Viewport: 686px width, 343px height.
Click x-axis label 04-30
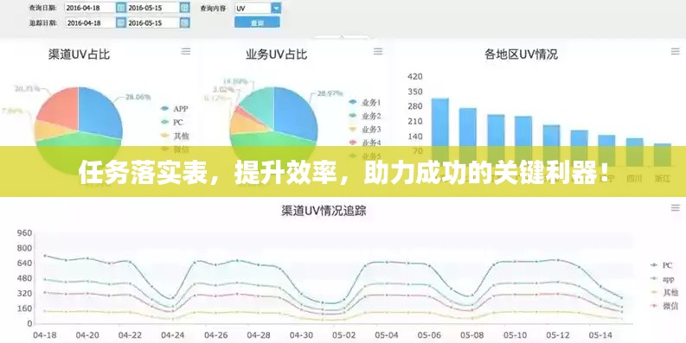tap(301, 335)
